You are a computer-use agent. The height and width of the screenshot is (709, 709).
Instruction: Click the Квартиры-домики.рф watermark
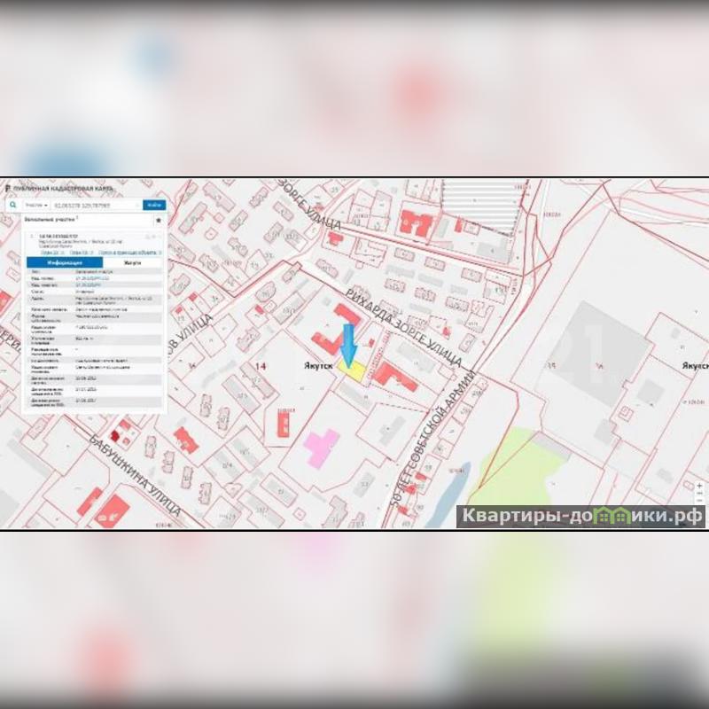[580, 516]
